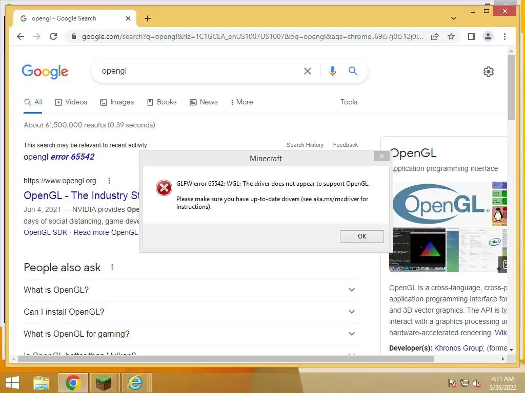Reload the Google search page
Screen dimensions: 525x393
[x=53, y=36]
